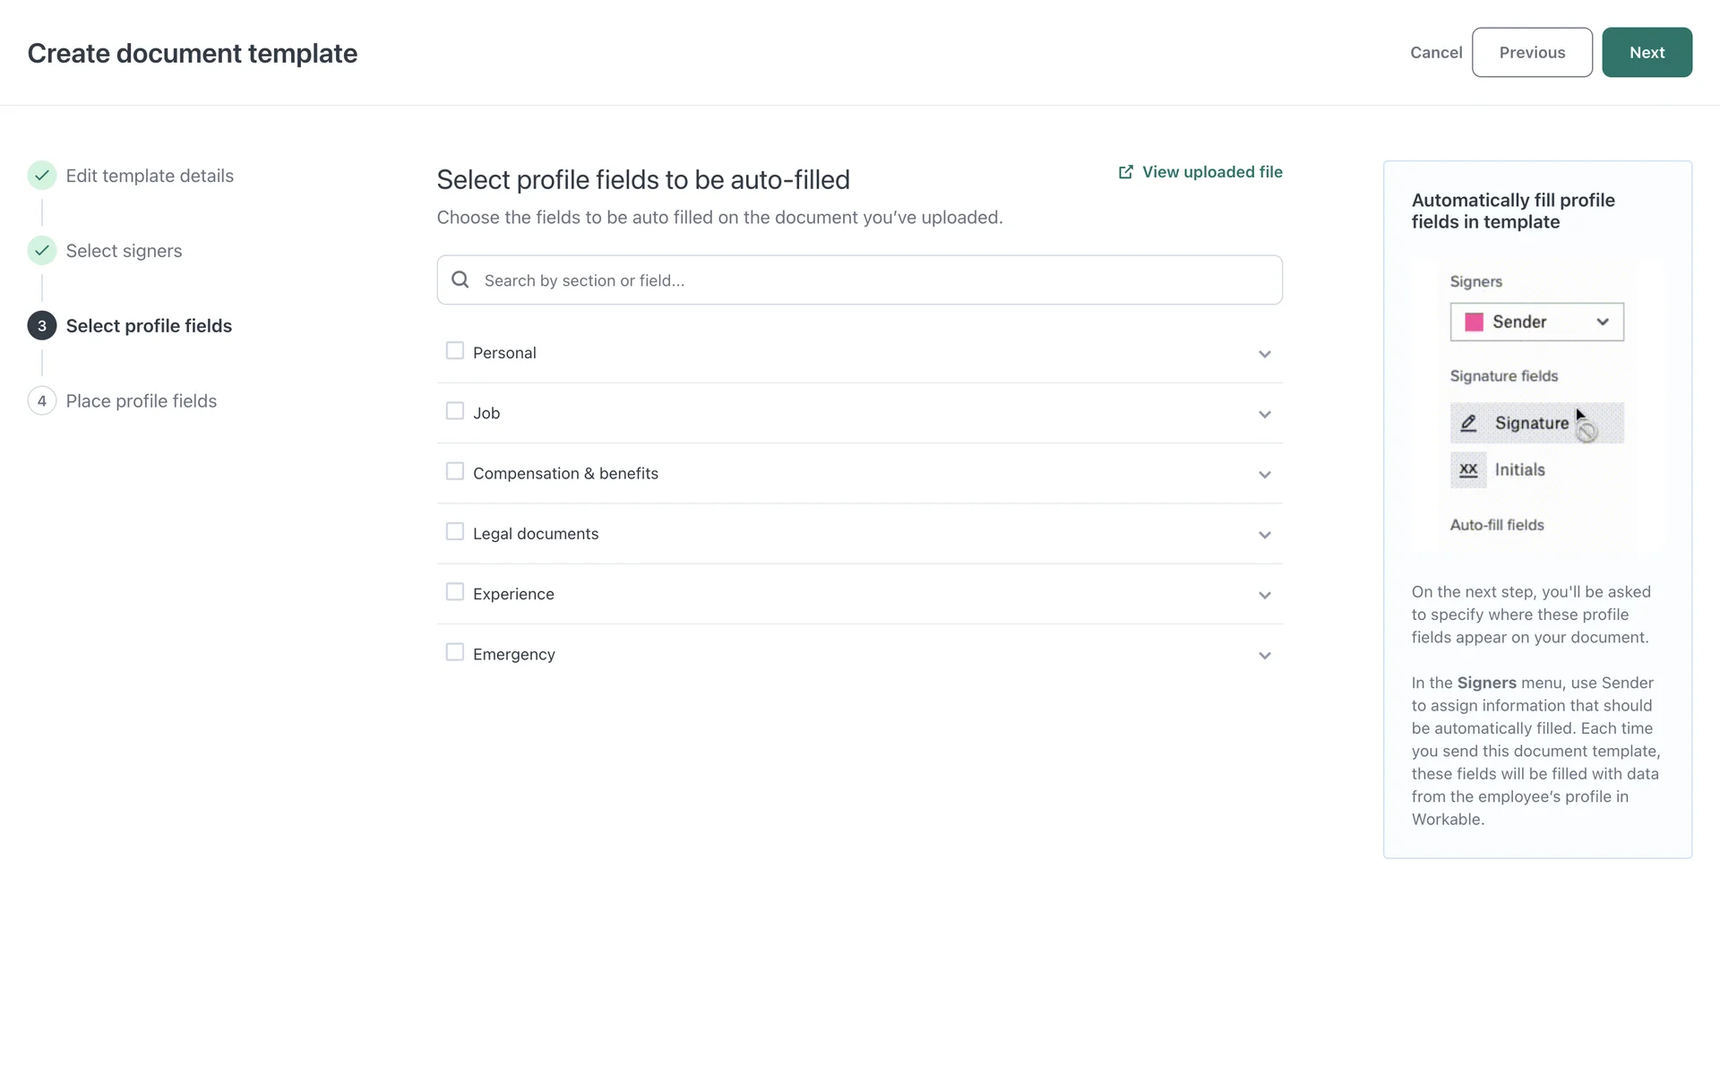Click the step 3 number badge

(42, 326)
